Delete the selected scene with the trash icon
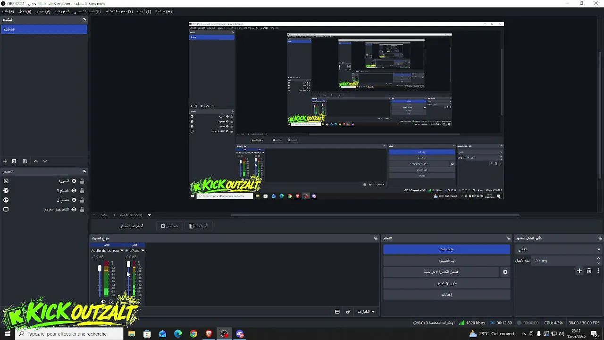The height and width of the screenshot is (340, 604). pos(14,161)
